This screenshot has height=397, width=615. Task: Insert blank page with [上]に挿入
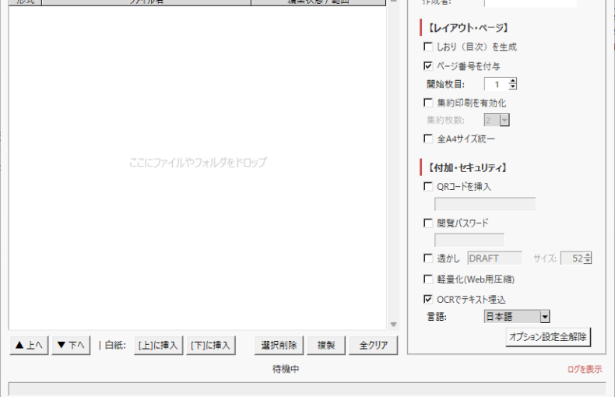tap(158, 345)
